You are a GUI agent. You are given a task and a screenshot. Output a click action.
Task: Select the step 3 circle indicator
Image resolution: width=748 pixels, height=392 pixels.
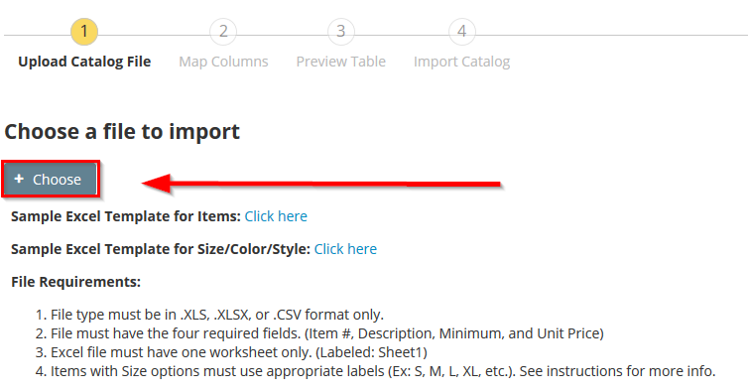(x=340, y=32)
